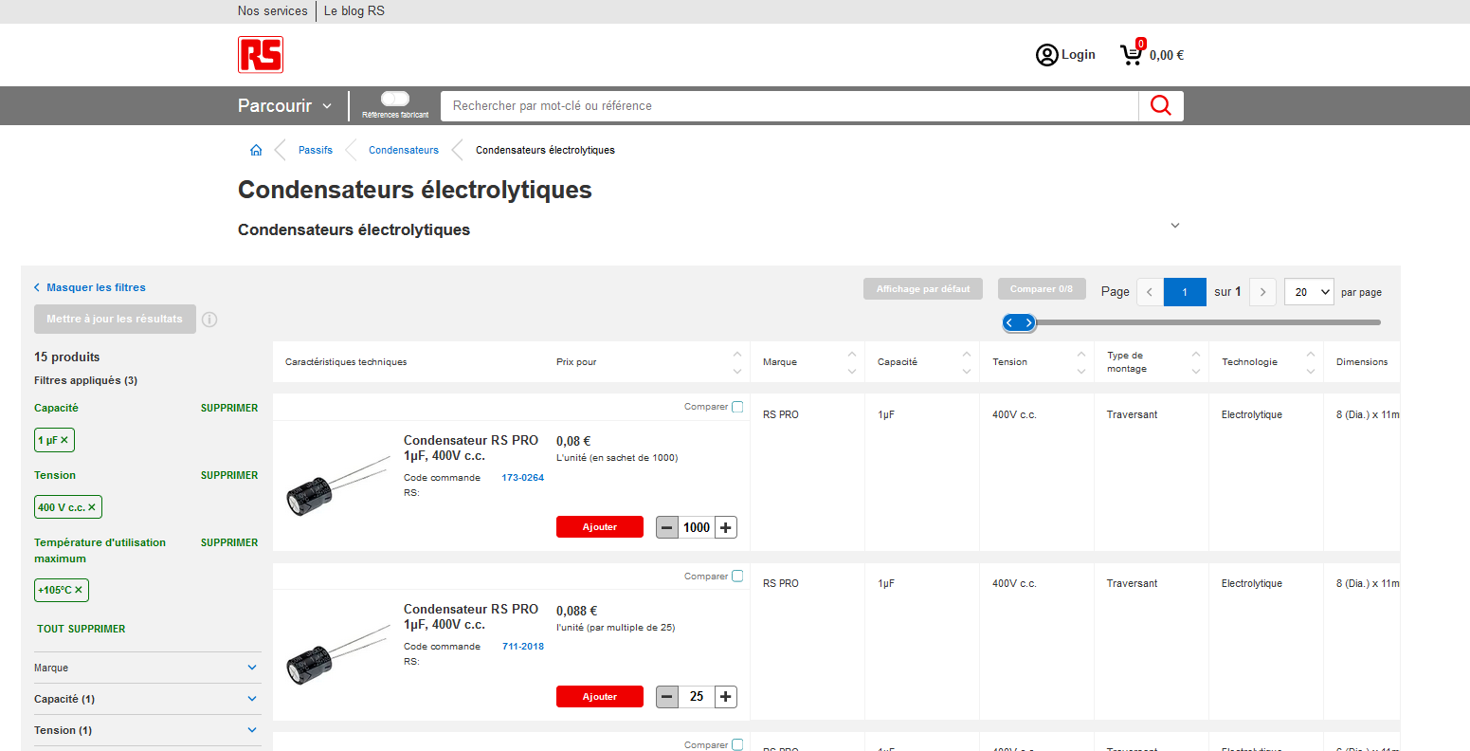Check Comparer box for product 173-0264

tap(737, 407)
